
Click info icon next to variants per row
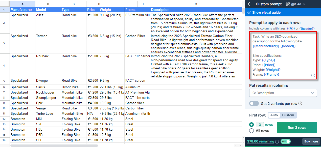pos(300,104)
